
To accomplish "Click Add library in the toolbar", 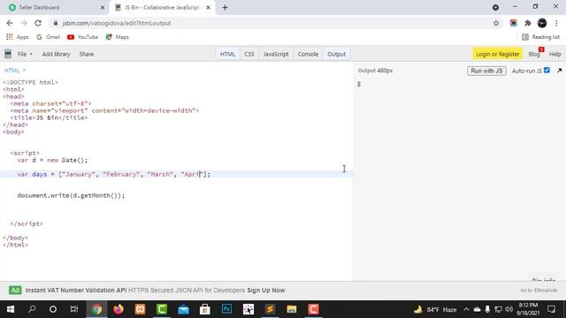I will (56, 54).
